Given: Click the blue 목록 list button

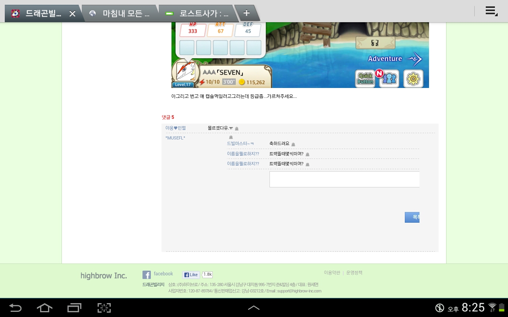Looking at the screenshot, I should 412,217.
